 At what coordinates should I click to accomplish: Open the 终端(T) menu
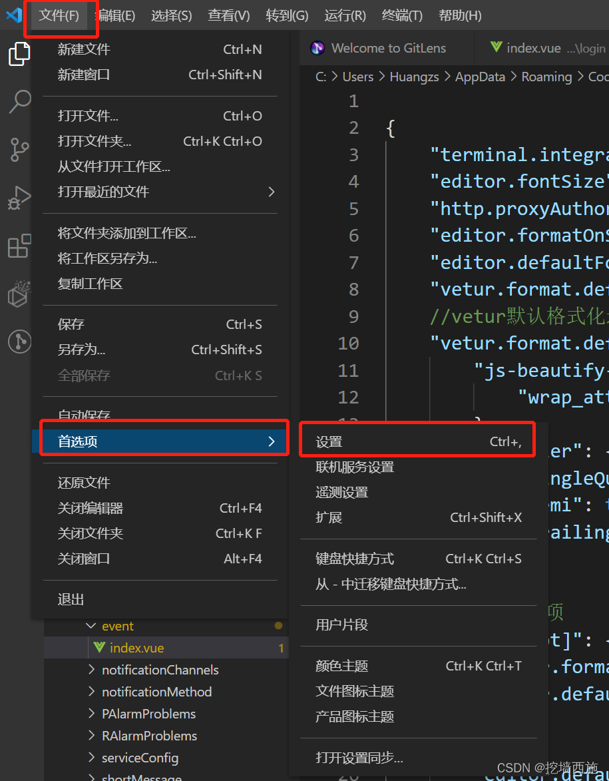(x=402, y=15)
